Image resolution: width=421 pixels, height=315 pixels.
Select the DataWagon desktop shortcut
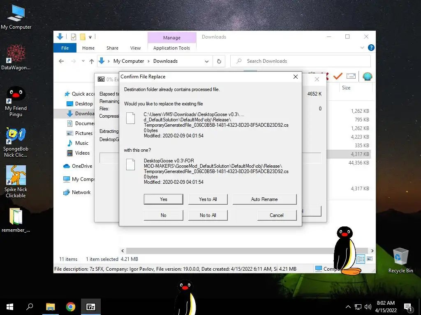coord(16,57)
